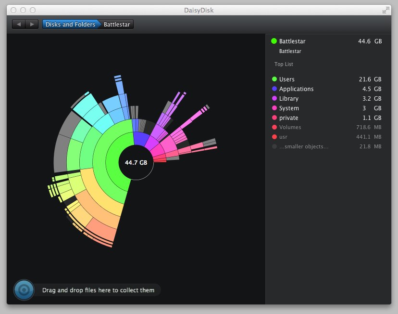Minimize the DaisyDisk window
Screen dimensions: 398x314
[23, 10]
